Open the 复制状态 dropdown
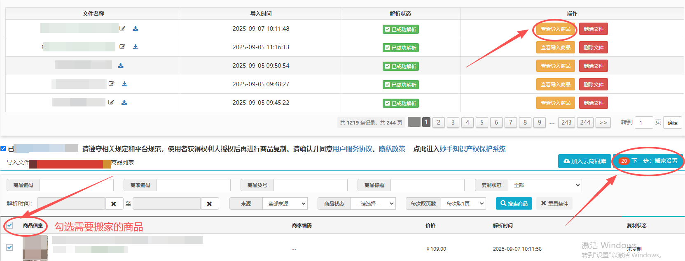Viewport: 685px width, 261px height. tap(545, 185)
